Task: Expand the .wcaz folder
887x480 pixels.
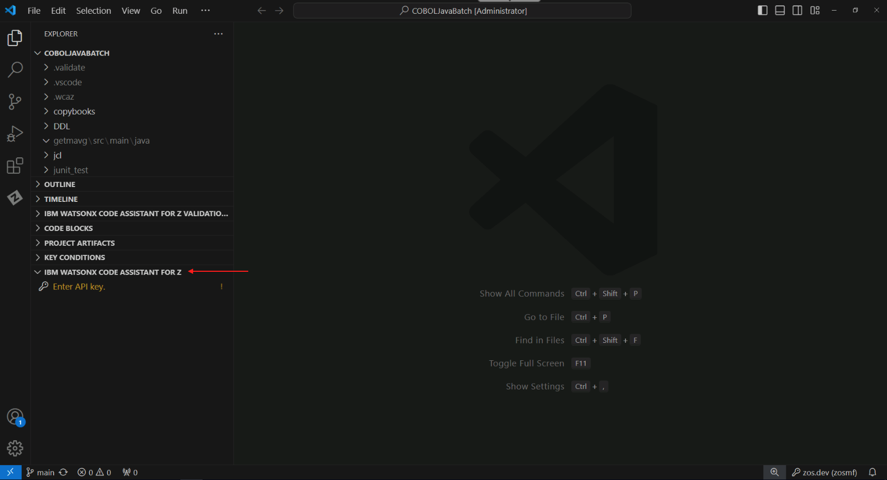Action: click(x=132, y=97)
